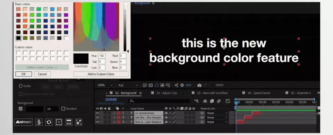Click the Sat value field
This screenshot has width=333, height=135.
102,62
